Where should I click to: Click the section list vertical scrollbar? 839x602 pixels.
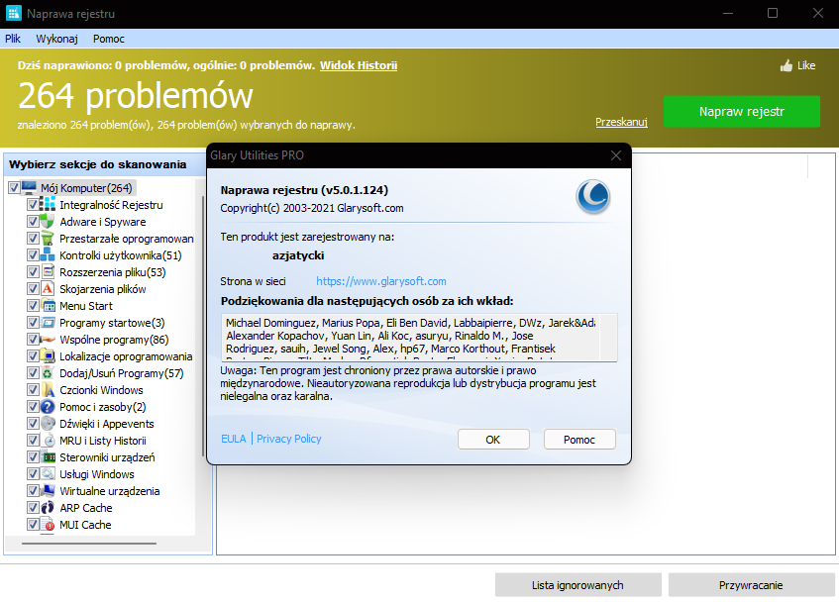pyautogui.click(x=203, y=326)
